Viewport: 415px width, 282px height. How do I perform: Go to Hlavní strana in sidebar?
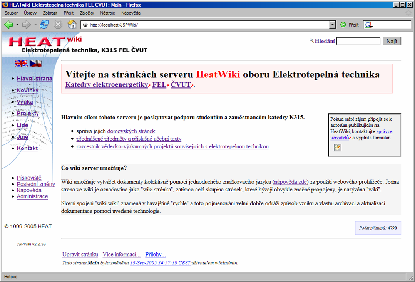click(x=34, y=78)
